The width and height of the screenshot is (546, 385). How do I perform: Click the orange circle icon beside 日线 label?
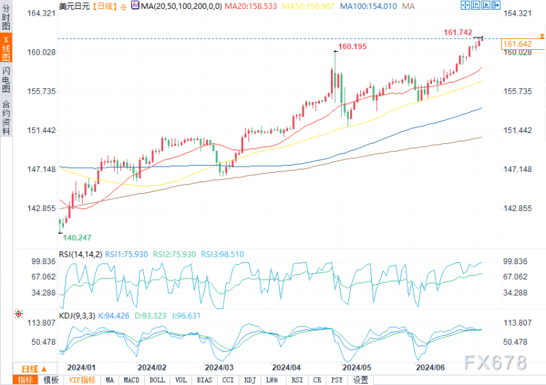tap(124, 7)
